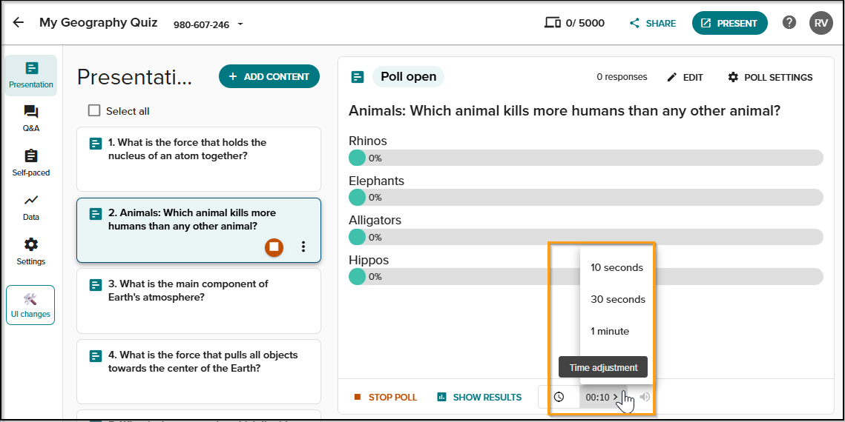Screen dimensions: 845x422
Task: Click the My Geography Quiz title
Action: click(x=98, y=22)
